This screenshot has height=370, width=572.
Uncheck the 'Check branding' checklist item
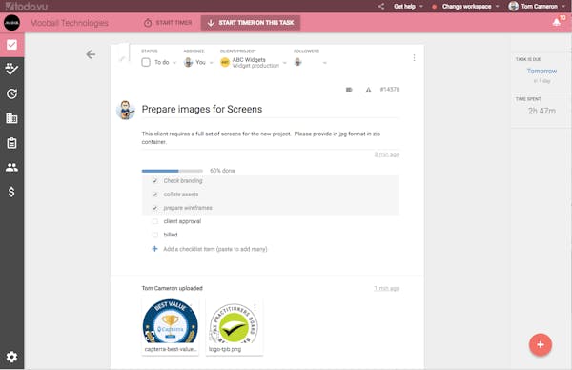155,181
